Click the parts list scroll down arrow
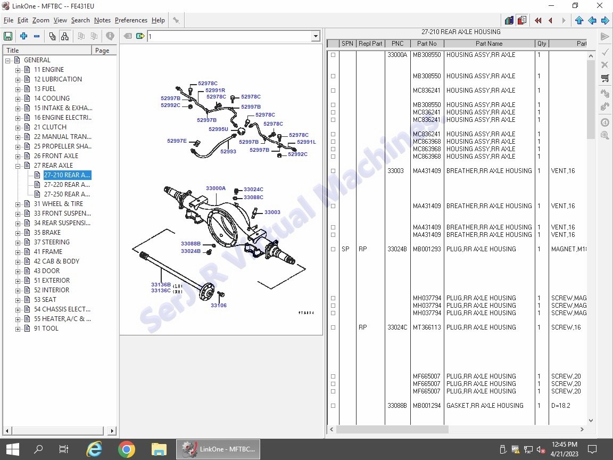The width and height of the screenshot is (613, 460). click(591, 421)
